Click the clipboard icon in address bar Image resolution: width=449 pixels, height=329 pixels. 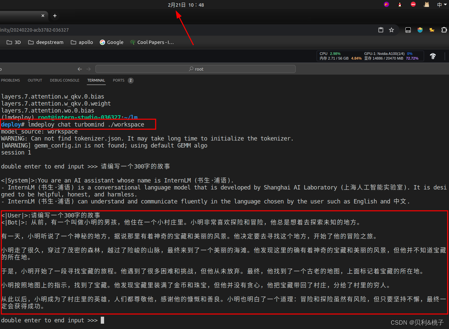pos(381,30)
